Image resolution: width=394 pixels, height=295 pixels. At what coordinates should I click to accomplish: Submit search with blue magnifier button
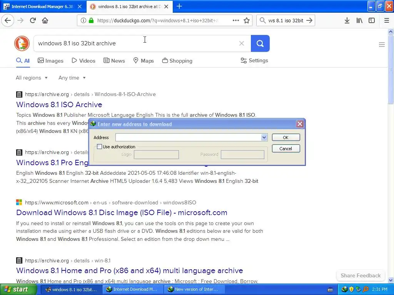coord(260,43)
